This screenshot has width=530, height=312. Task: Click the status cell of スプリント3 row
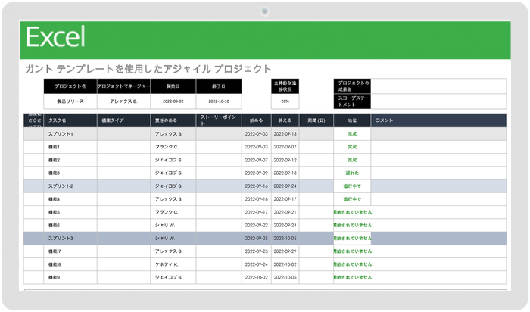click(352, 239)
